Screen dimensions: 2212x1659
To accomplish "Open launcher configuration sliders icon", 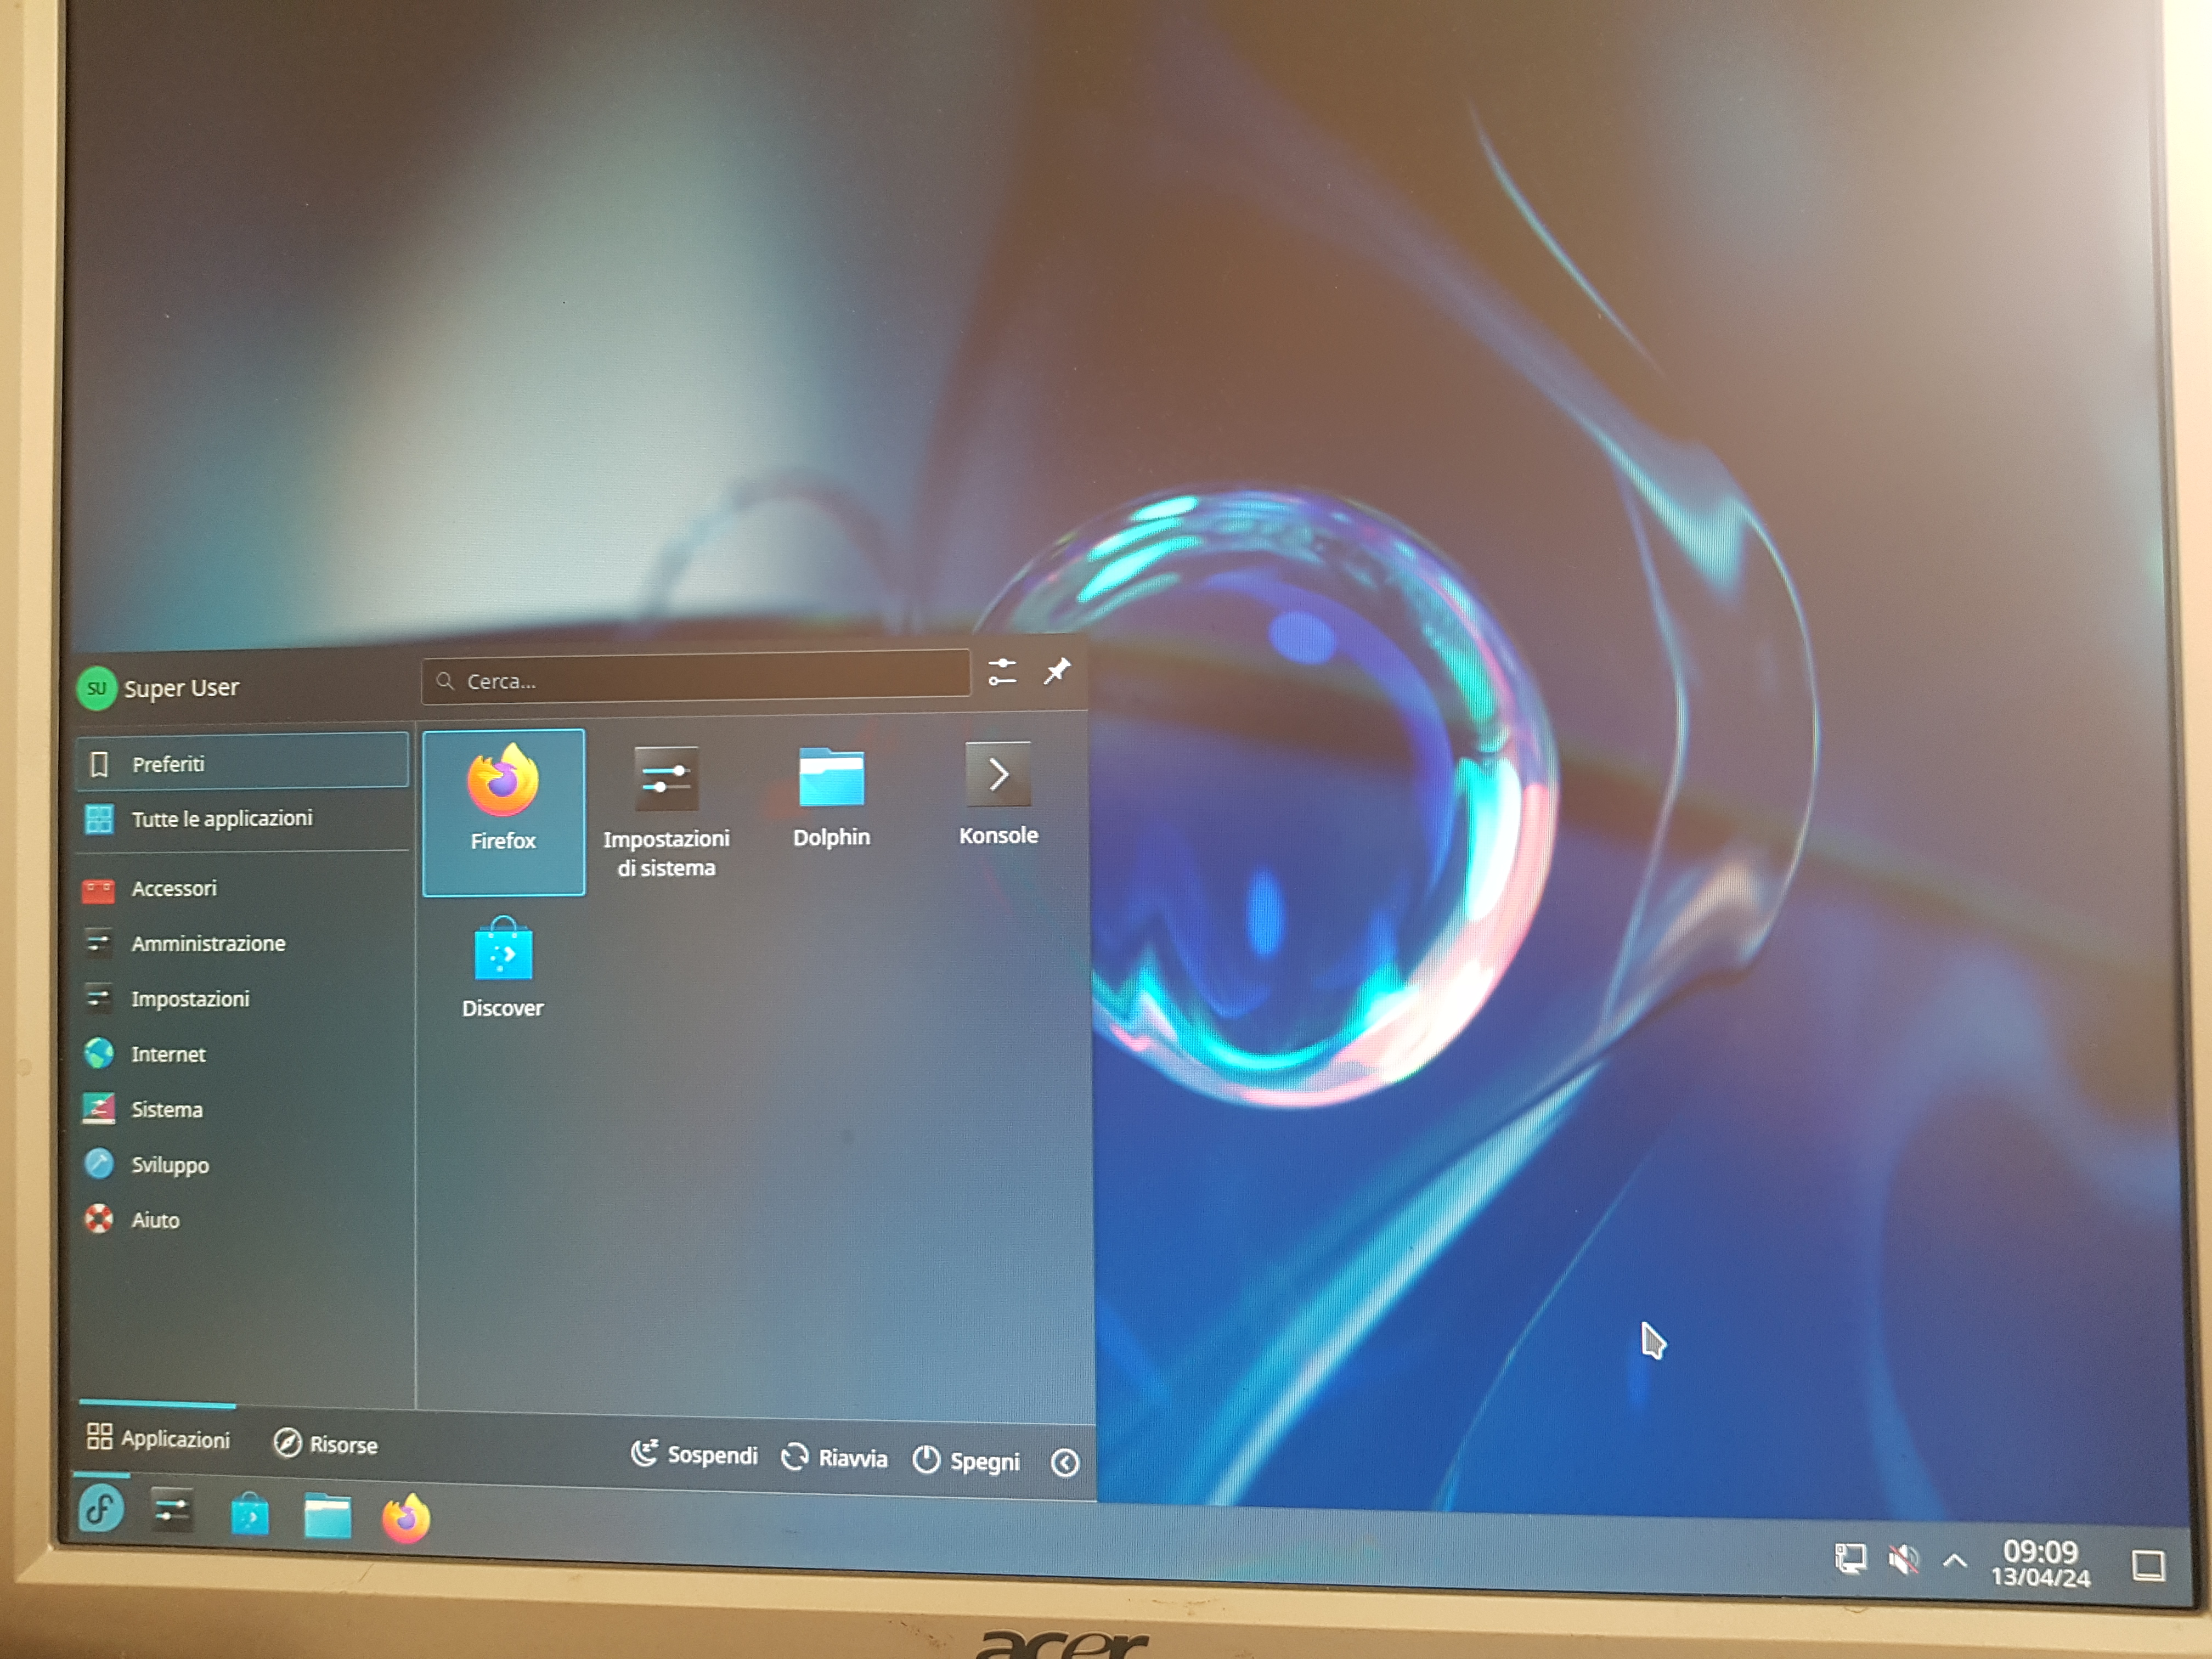I will pyautogui.click(x=1002, y=672).
